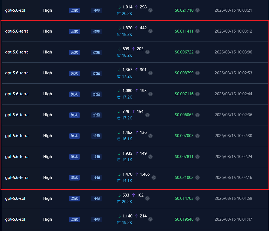Click info icon next to $0.021002 cost
The image size is (269, 231).
[x=197, y=178]
